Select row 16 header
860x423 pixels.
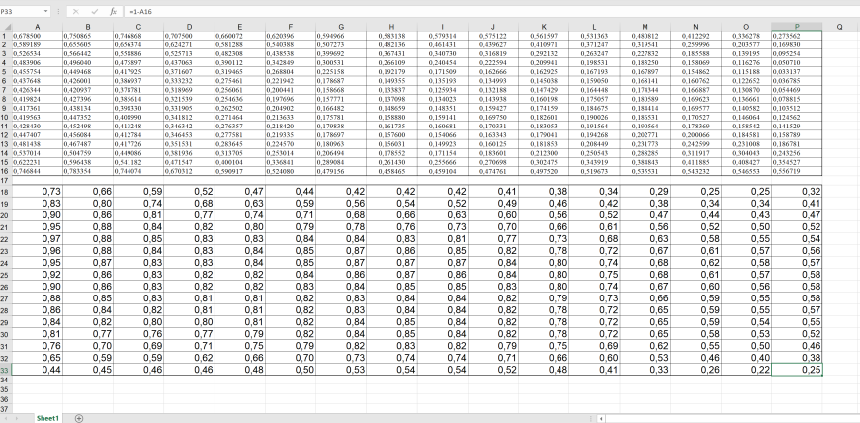(6, 172)
